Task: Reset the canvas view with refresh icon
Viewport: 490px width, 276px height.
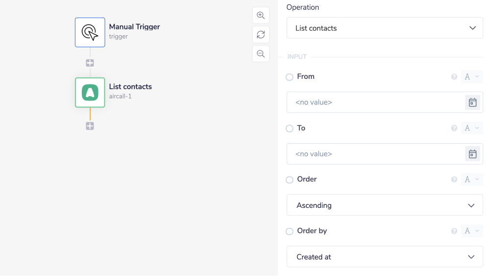Action: (x=261, y=34)
